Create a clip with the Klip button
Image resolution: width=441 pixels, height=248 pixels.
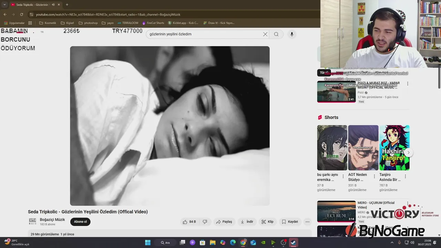tap(268, 222)
